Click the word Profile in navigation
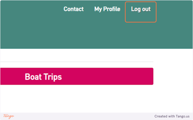This screenshot has height=120, width=193. (x=112, y=9)
